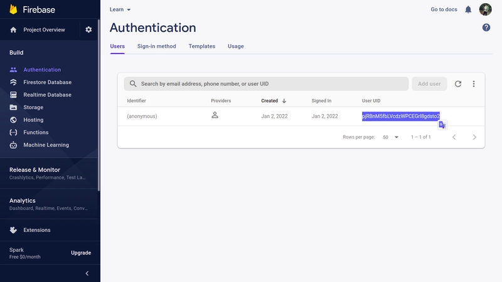Collapse the sidebar navigation
The height and width of the screenshot is (282, 502).
[87, 273]
